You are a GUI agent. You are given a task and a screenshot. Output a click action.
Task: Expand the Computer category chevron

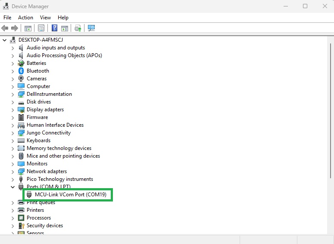[x=12, y=87]
